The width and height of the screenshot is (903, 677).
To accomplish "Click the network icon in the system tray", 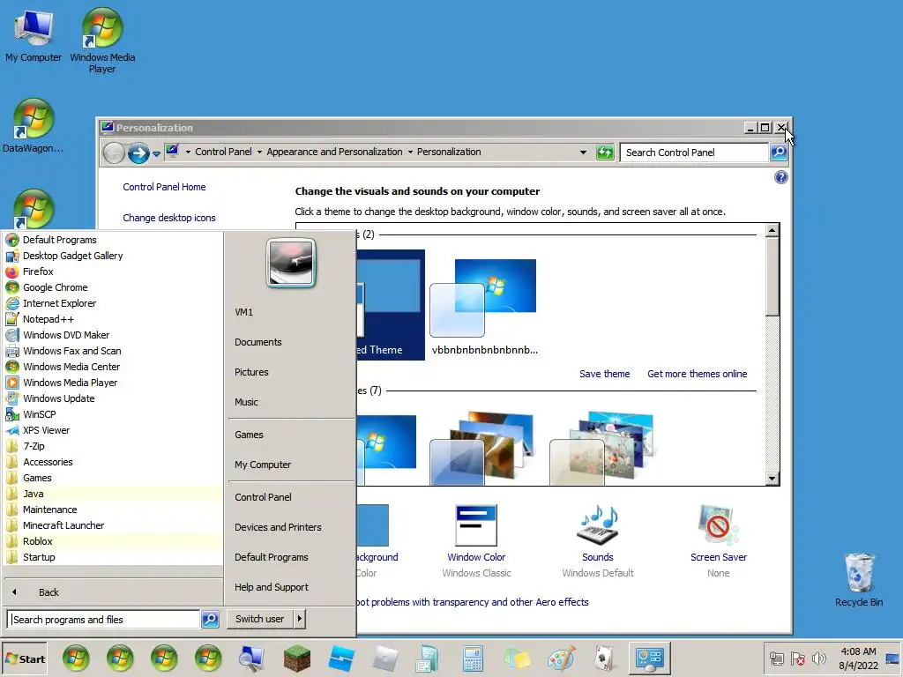I will [x=777, y=658].
